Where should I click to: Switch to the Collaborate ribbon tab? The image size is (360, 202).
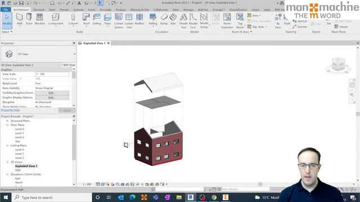pyautogui.click(x=161, y=10)
